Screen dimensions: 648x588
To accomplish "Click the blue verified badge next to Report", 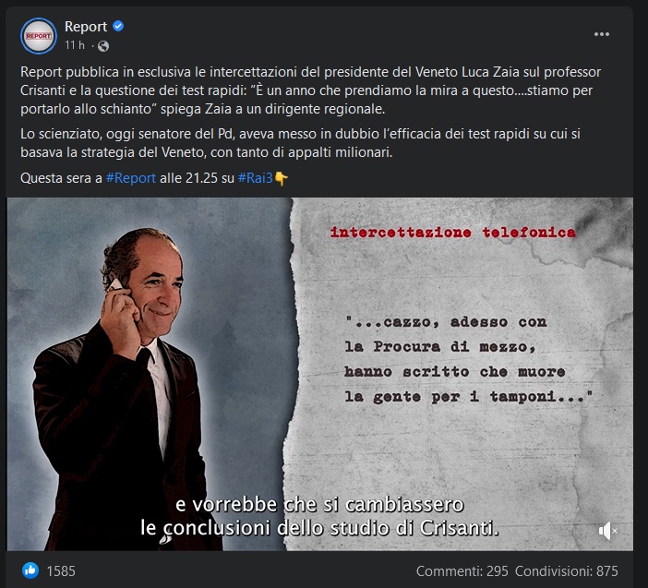I will click(118, 27).
